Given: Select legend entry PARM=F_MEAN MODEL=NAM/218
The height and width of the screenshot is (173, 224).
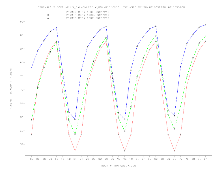Looking at the screenshot, I should click(88, 15).
